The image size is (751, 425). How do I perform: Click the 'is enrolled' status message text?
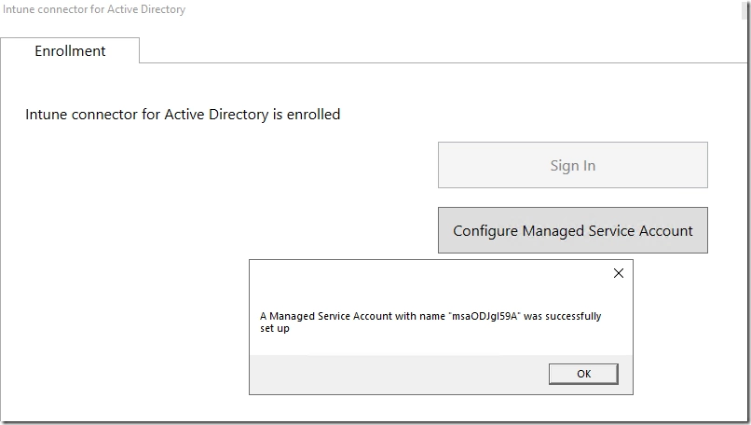(306, 115)
